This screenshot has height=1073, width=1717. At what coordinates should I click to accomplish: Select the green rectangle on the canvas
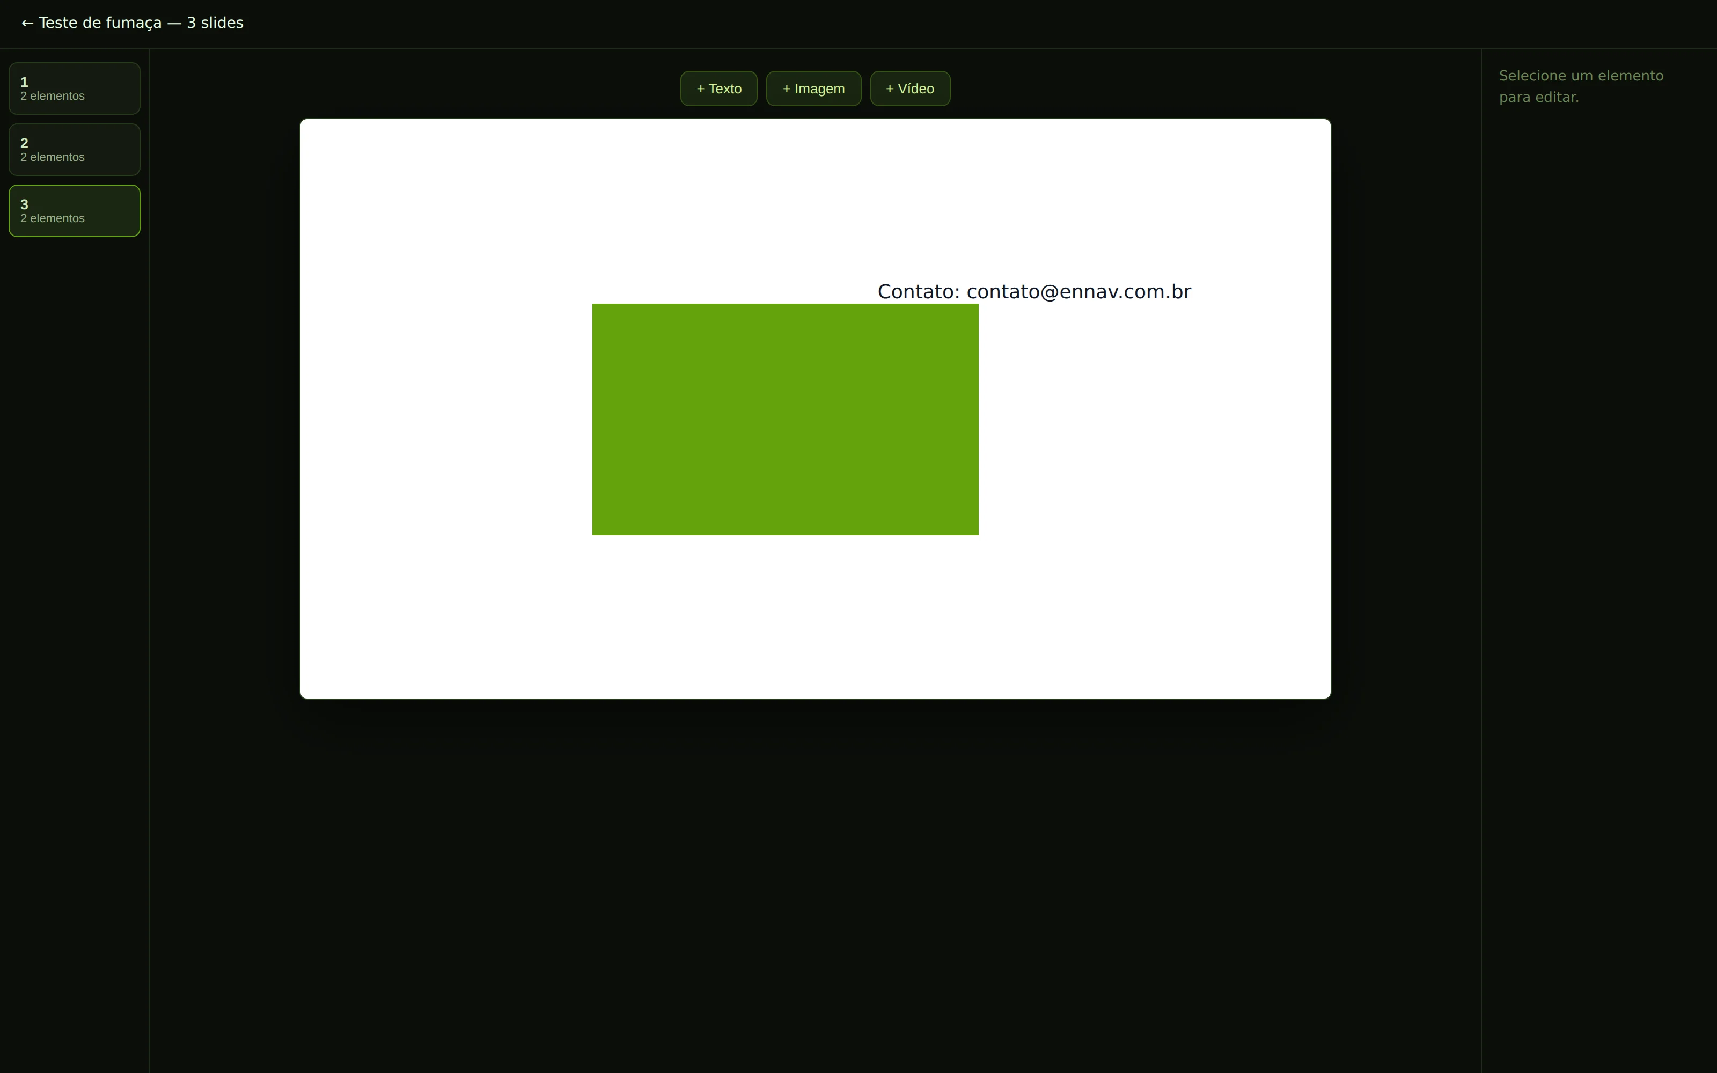(x=784, y=420)
